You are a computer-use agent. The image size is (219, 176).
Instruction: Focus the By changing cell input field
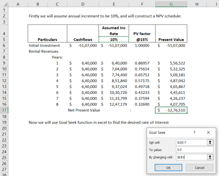click(x=192, y=157)
